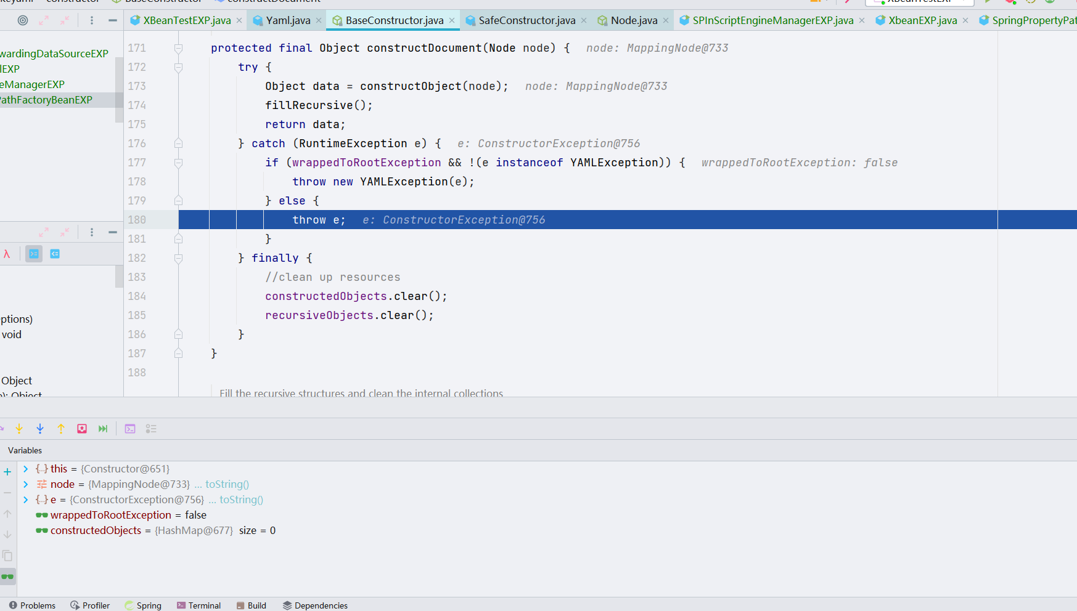The height and width of the screenshot is (611, 1077).
Task: Open the Evaluate Expression console icon
Action: pos(130,429)
